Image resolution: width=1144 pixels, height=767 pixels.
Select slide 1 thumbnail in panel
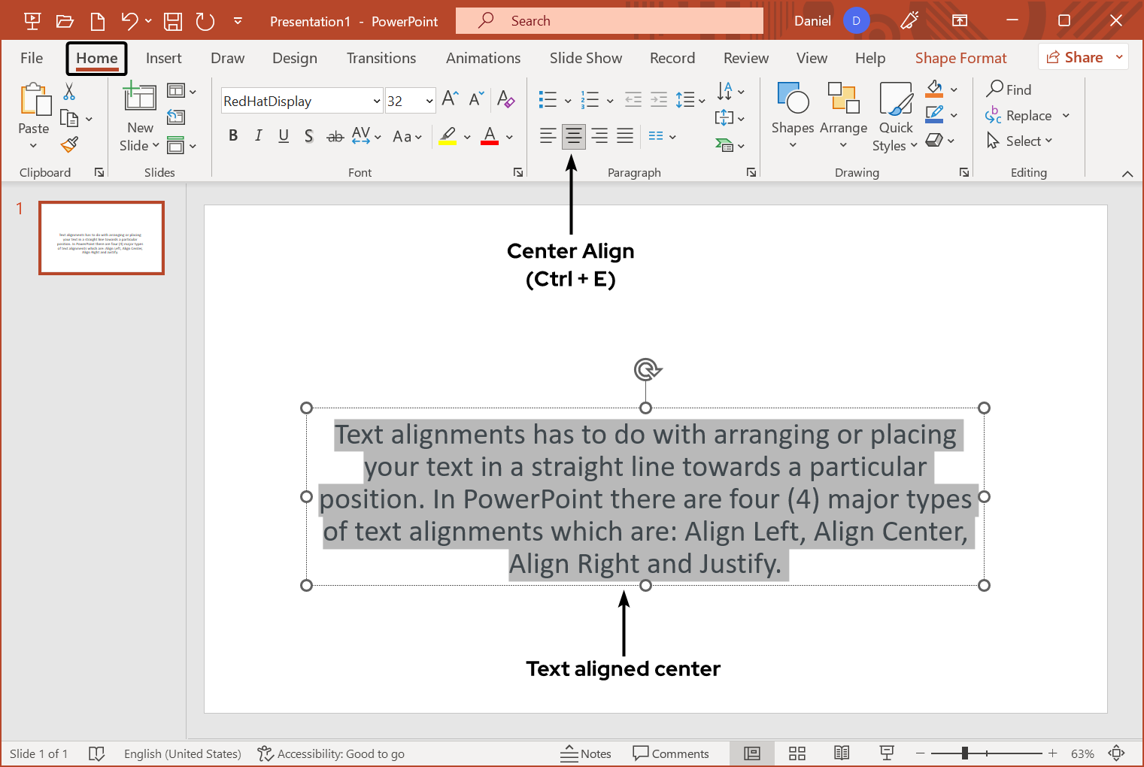101,238
